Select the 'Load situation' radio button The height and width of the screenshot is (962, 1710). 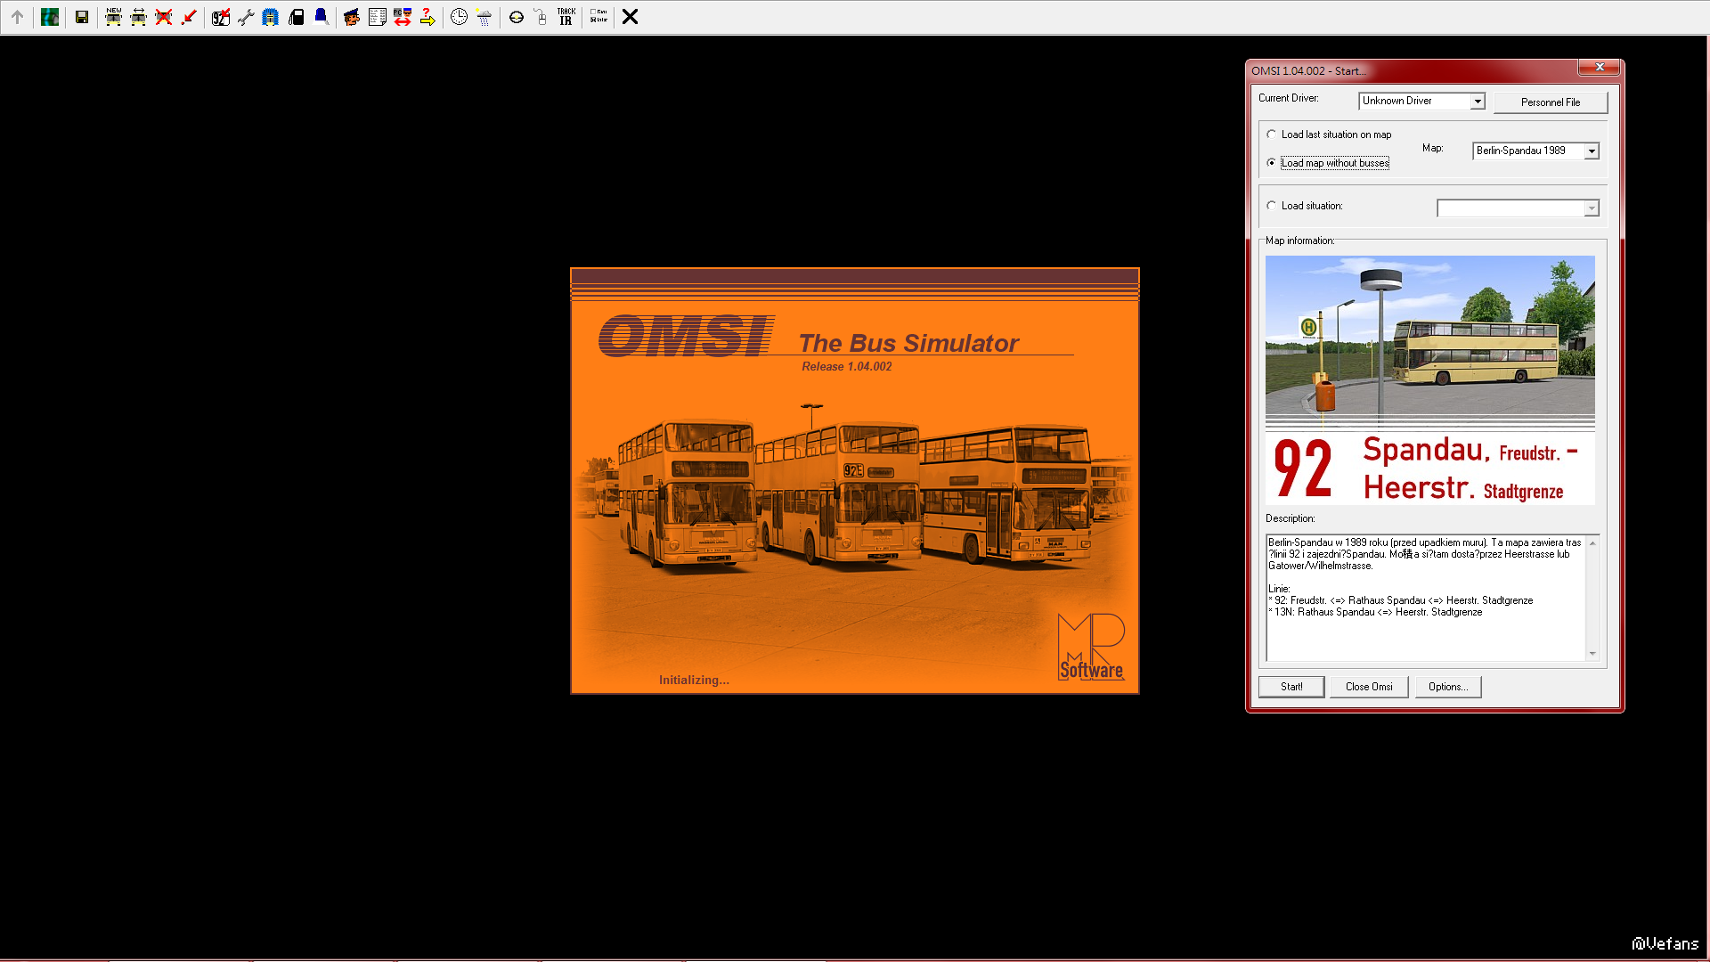click(1272, 206)
